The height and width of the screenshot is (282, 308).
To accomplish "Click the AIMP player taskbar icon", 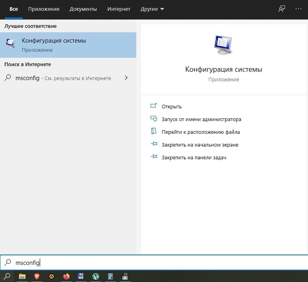I will tap(52, 276).
